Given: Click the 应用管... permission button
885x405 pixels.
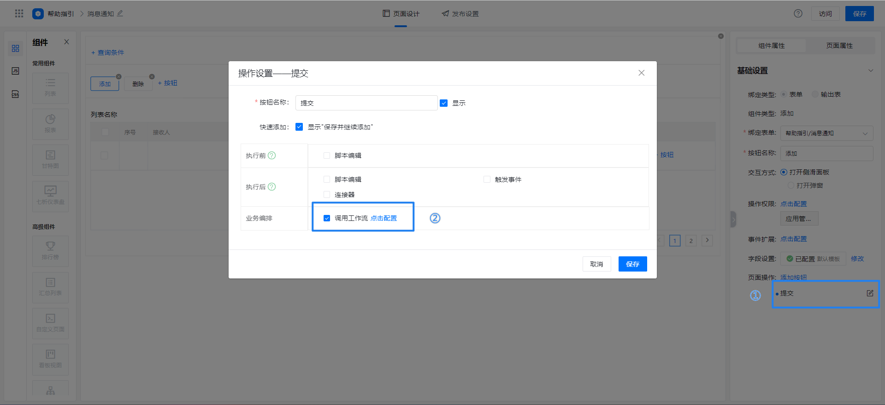Looking at the screenshot, I should pyautogui.click(x=799, y=219).
